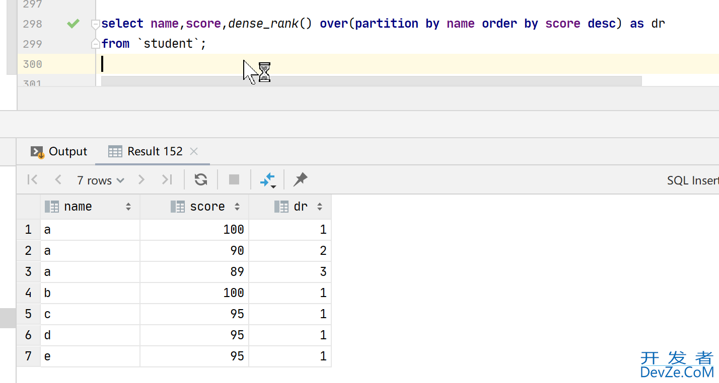Viewport: 719px width, 383px height.
Task: Close the Result 152 tab
Action: (194, 151)
